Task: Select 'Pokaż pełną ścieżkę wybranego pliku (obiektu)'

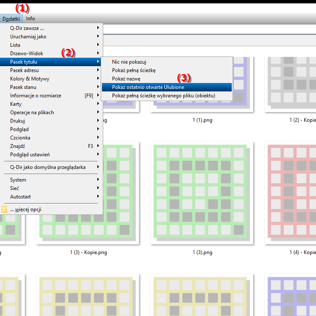Action: click(x=167, y=96)
